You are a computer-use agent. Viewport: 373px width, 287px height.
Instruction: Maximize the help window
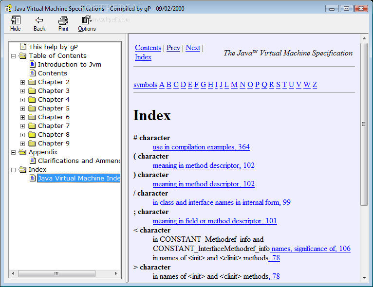(x=346, y=9)
